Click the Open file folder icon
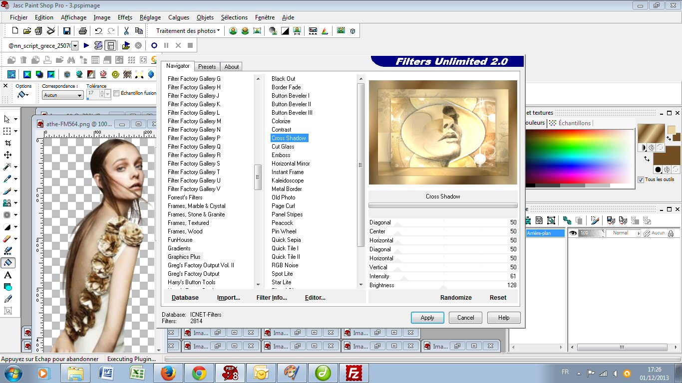Viewport: 682px width, 383px height. click(x=27, y=31)
